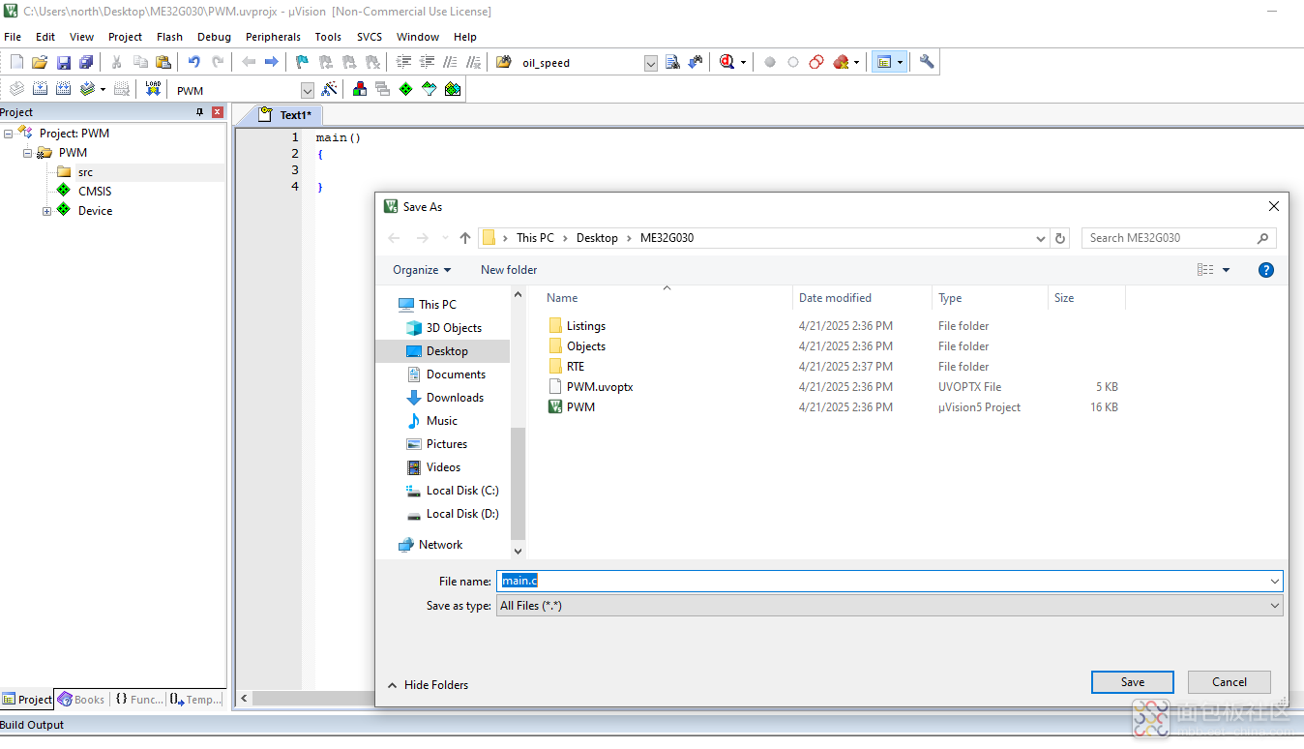Select the src group in project tree
The height and width of the screenshot is (749, 1304).
tap(85, 172)
